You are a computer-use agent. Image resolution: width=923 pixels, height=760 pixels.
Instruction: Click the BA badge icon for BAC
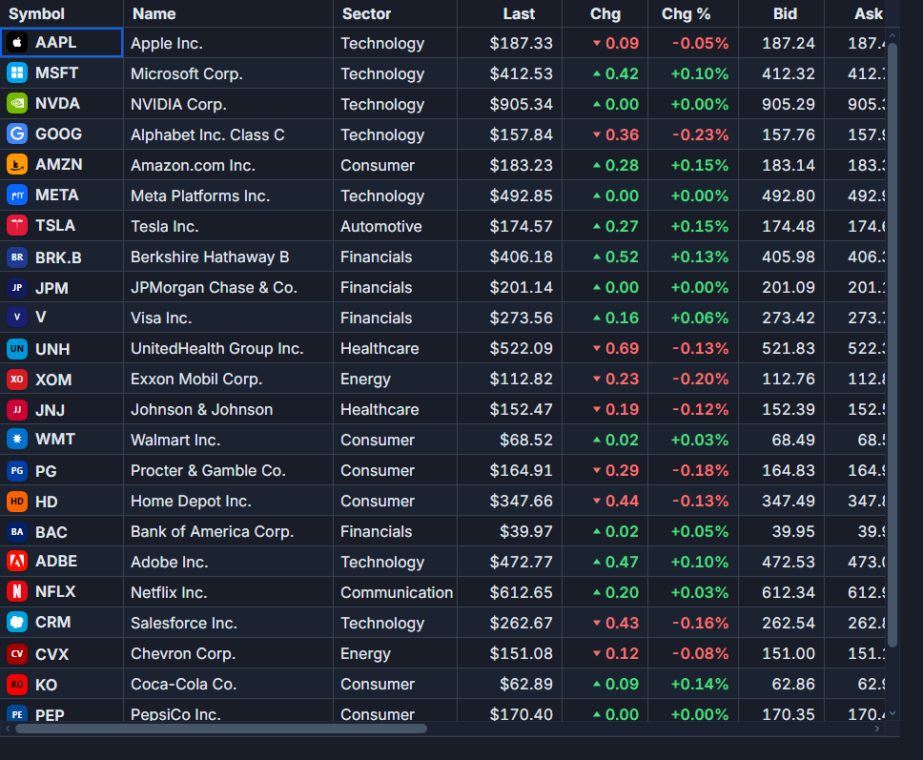click(17, 532)
